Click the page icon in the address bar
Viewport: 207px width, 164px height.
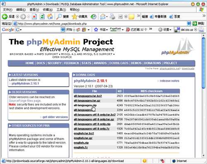click(x=15, y=24)
